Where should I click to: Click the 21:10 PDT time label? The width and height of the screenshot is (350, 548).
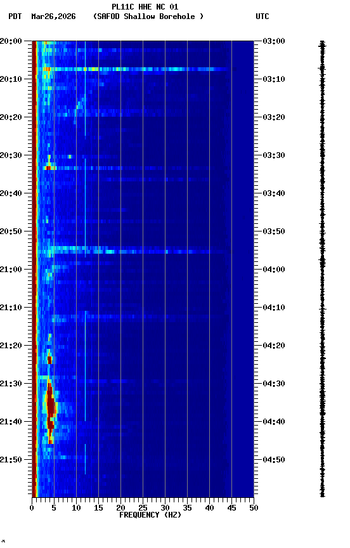click(11, 308)
